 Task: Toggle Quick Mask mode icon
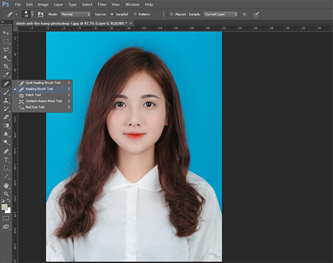[6, 218]
